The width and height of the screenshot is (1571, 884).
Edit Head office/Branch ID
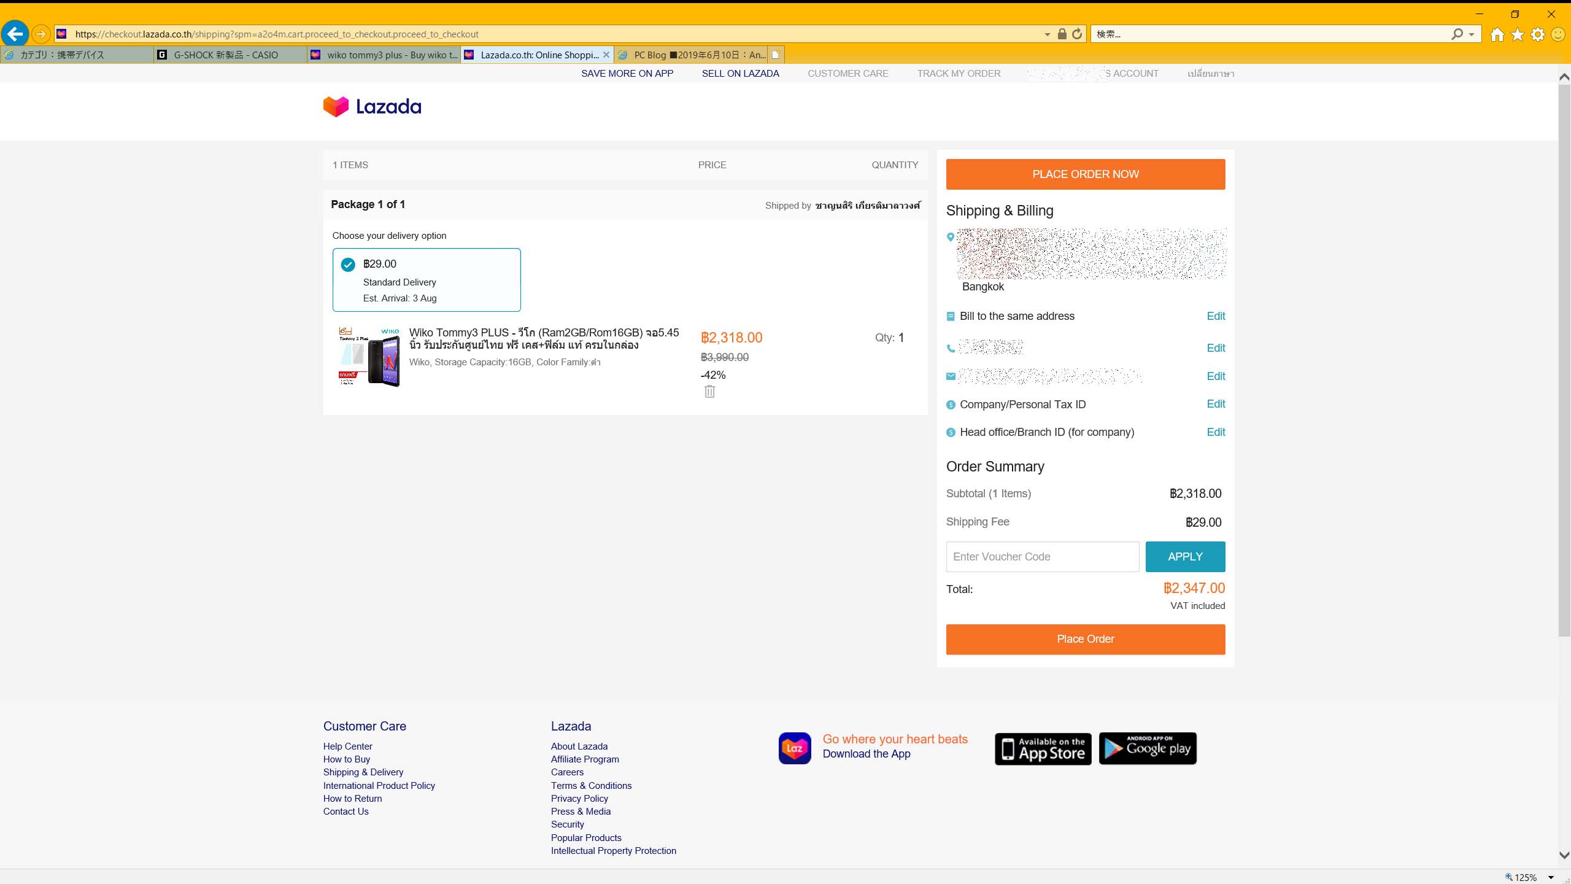click(x=1215, y=432)
